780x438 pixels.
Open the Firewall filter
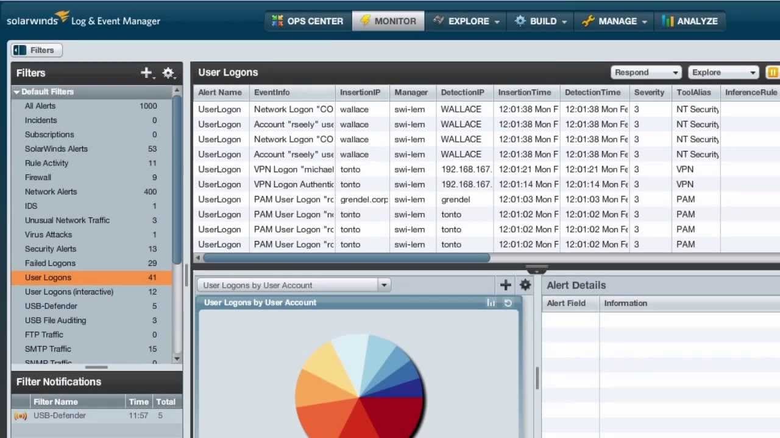click(91, 178)
